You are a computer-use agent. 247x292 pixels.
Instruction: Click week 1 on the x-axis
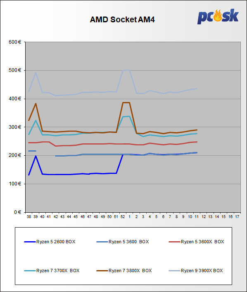pyautogui.click(x=130, y=217)
